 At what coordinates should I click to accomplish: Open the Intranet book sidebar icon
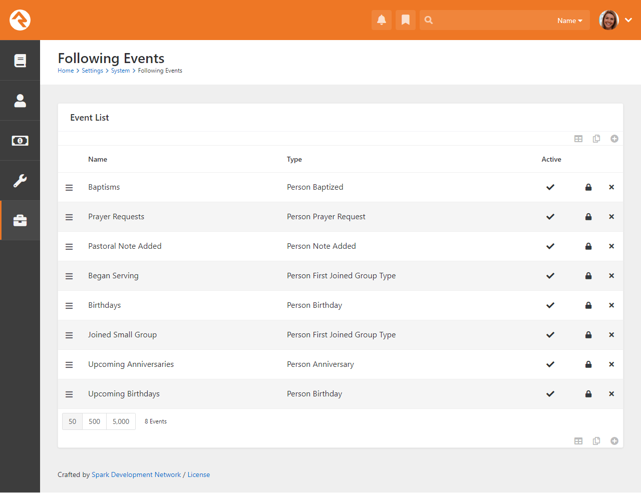(20, 61)
